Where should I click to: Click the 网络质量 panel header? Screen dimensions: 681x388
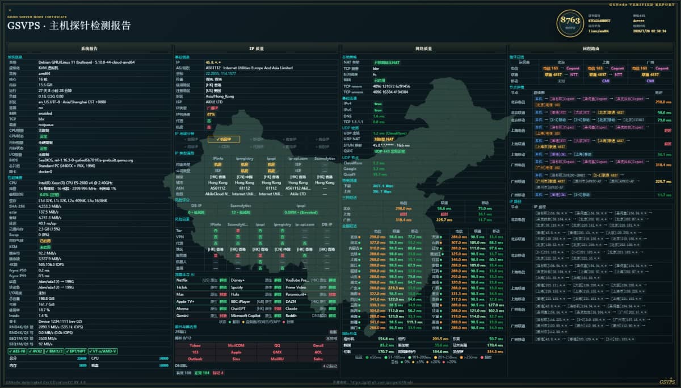click(x=423, y=49)
